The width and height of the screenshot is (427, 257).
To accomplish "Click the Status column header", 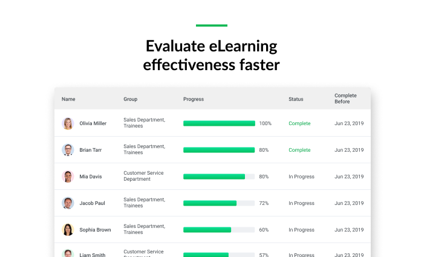I will [x=296, y=99].
